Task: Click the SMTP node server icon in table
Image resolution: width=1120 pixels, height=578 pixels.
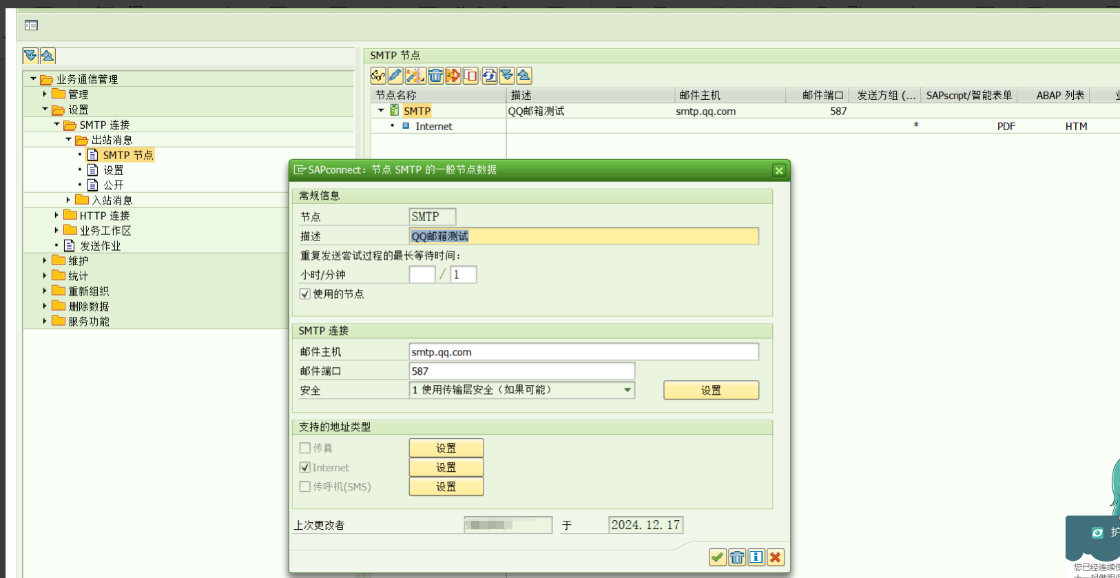Action: click(395, 110)
